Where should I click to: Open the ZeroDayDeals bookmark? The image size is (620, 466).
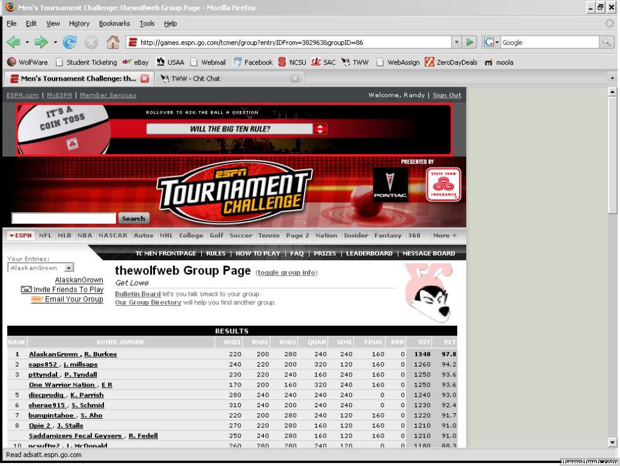coord(452,62)
